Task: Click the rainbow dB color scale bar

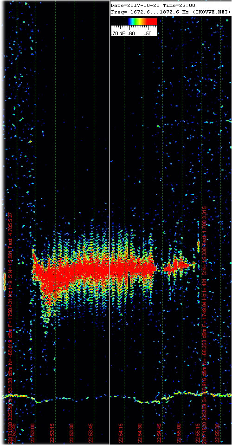Action: tap(142, 21)
